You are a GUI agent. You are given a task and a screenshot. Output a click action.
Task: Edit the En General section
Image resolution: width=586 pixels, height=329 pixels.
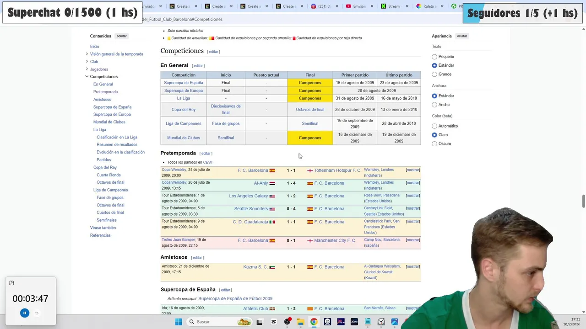pos(198,66)
